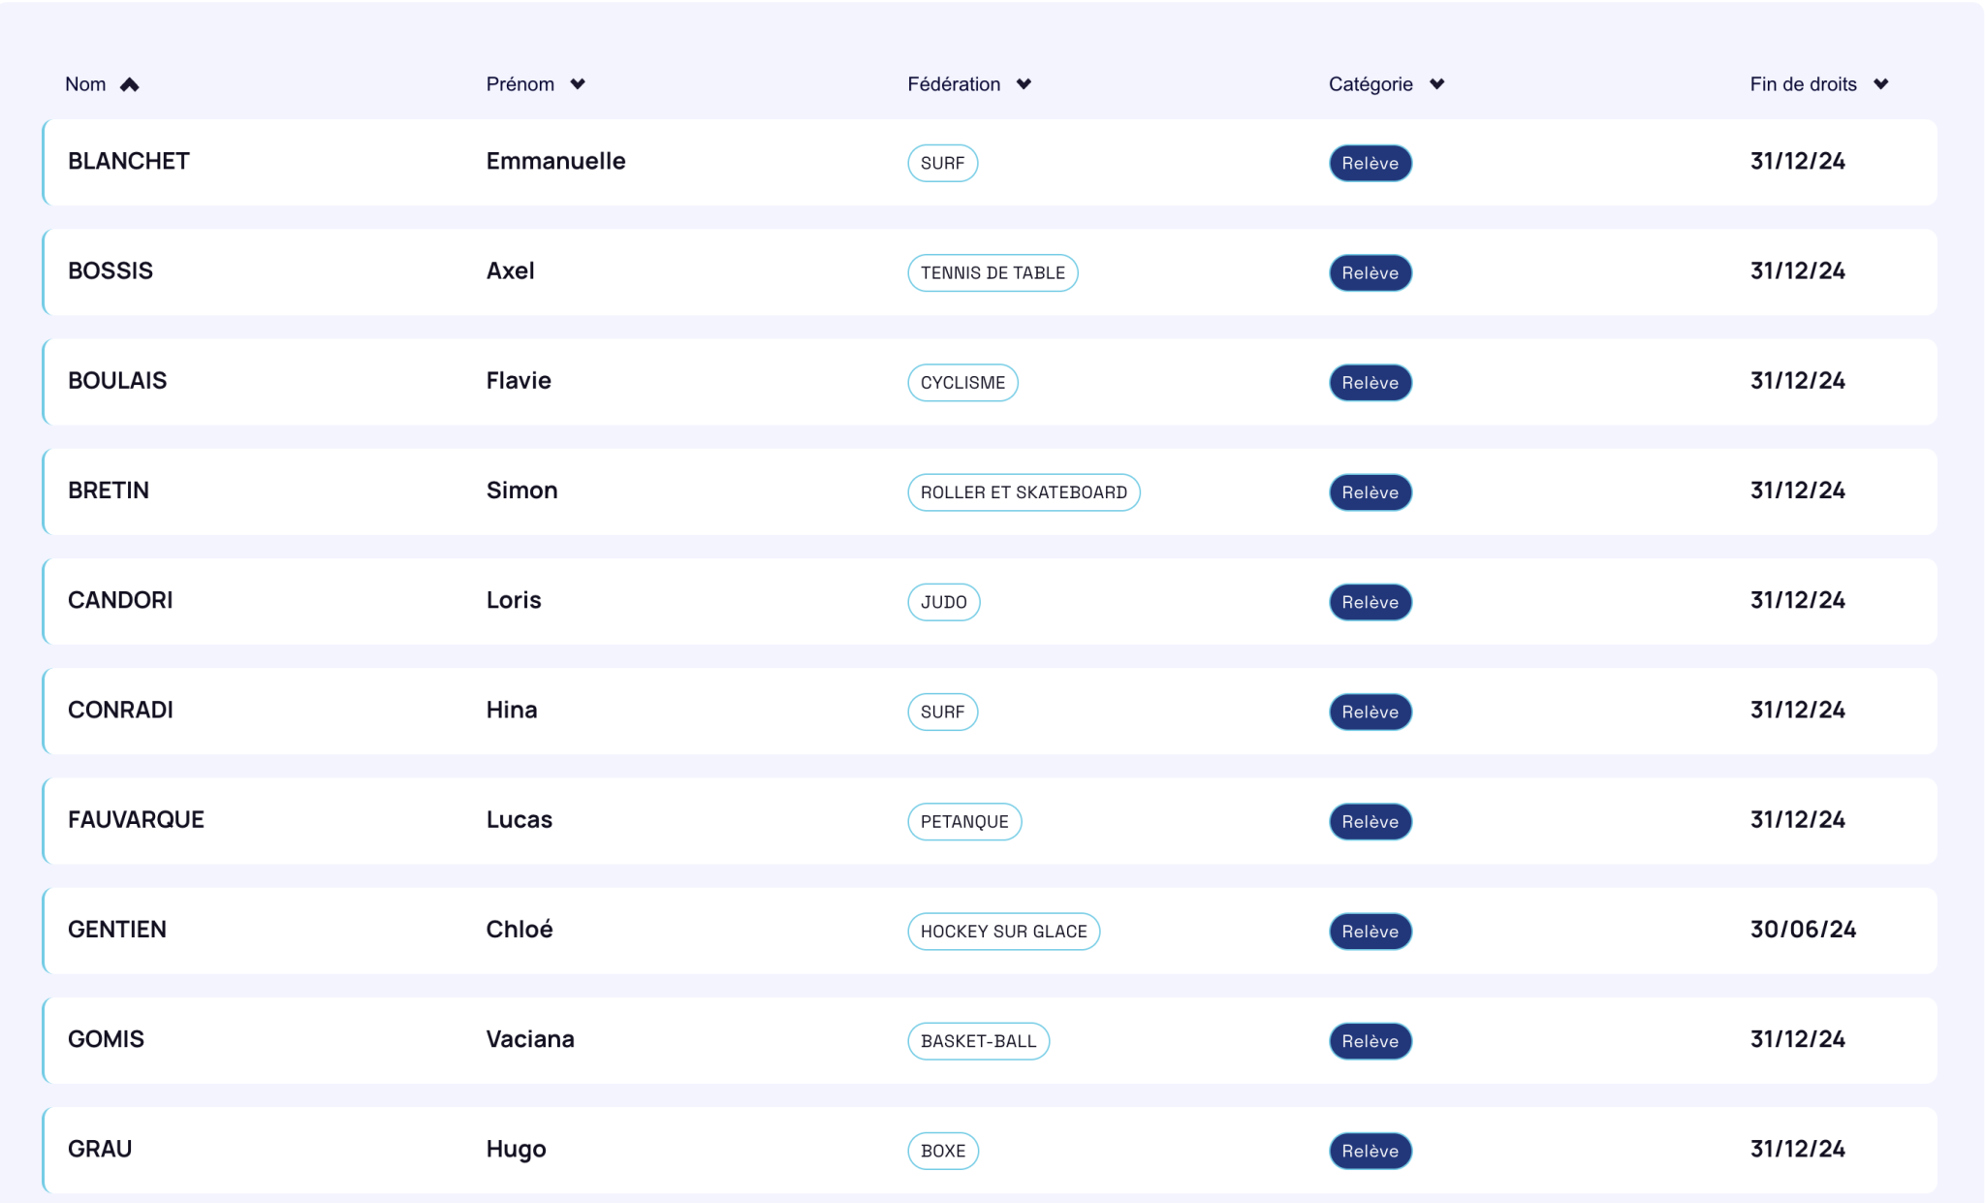Click the Nom column header label

coord(85,84)
